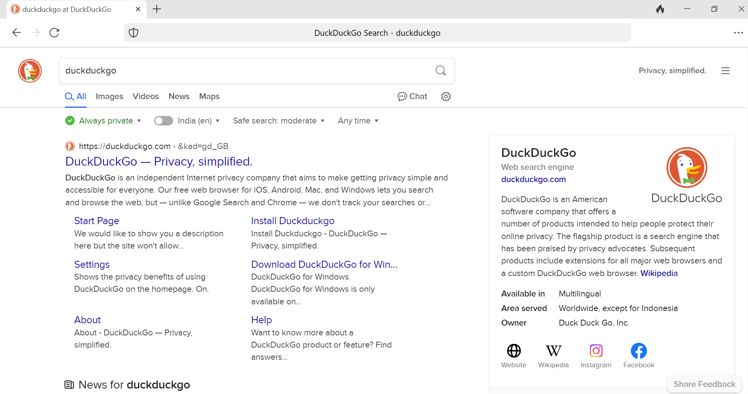Click the Share Feedback button
748x394 pixels.
(704, 384)
